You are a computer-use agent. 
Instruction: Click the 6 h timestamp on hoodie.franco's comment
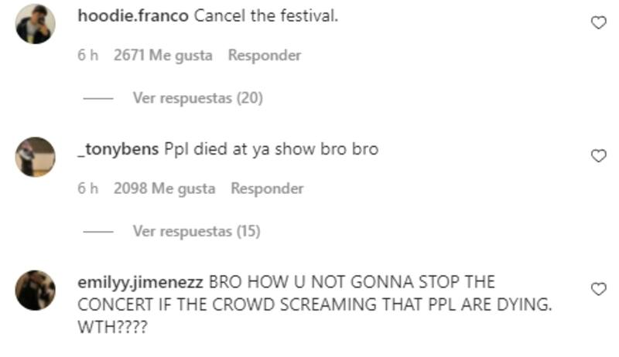[x=87, y=55]
